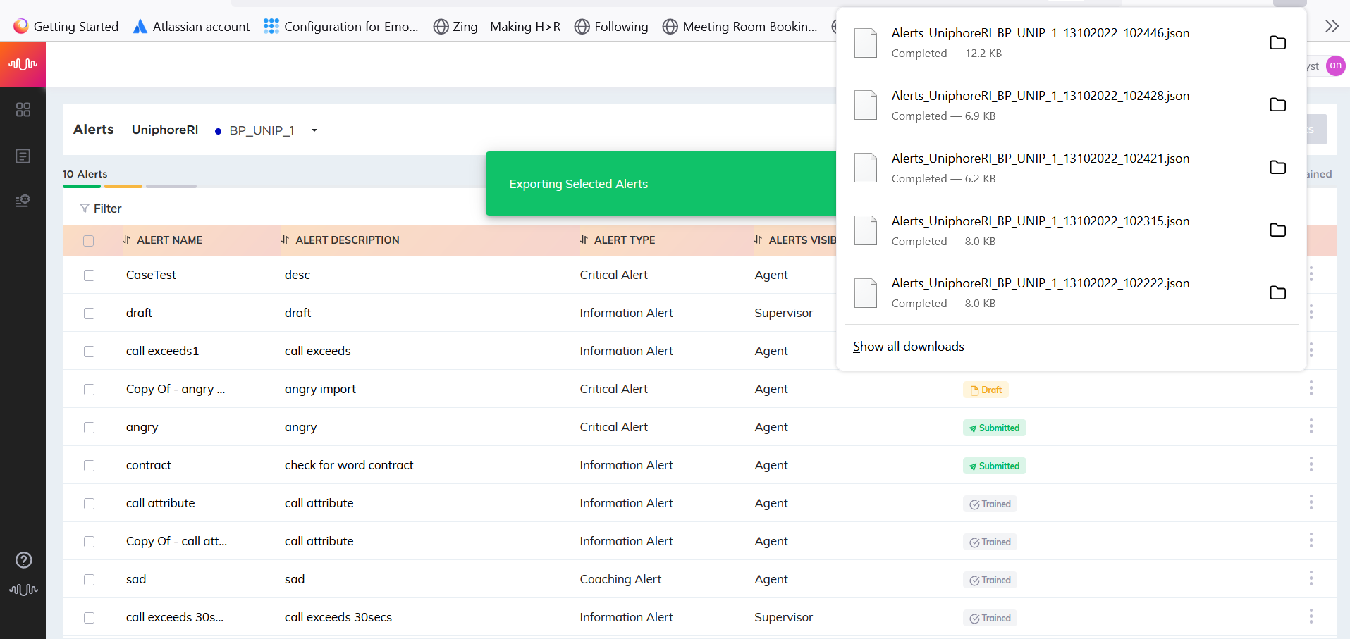Open more options for call exceeds 30secs row
This screenshot has height=639, width=1350.
tap(1311, 616)
